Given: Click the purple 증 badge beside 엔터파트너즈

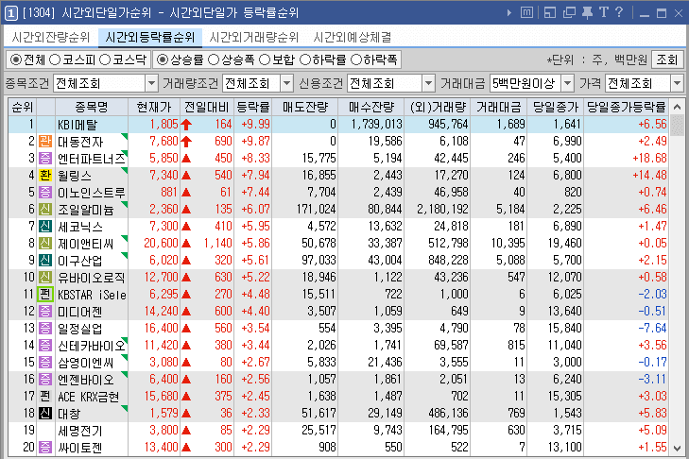Looking at the screenshot, I should [x=45, y=158].
